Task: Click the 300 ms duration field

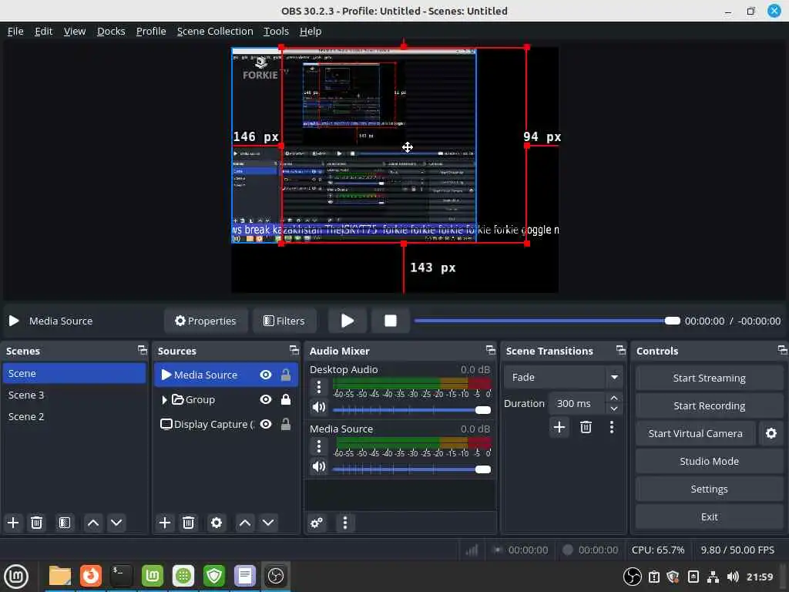Action: pos(576,403)
